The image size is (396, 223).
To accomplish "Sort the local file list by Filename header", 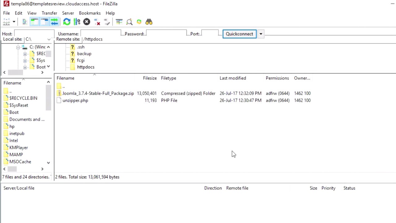I will (x=12, y=83).
